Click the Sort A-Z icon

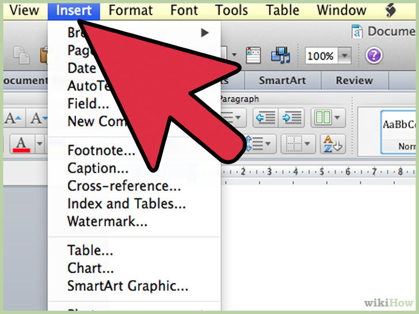point(332,143)
